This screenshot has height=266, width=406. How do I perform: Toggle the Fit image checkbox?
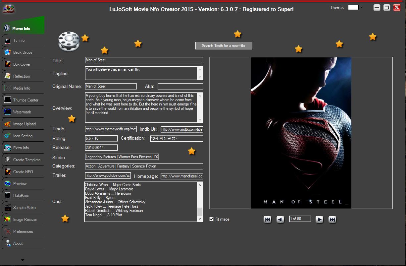(212, 219)
